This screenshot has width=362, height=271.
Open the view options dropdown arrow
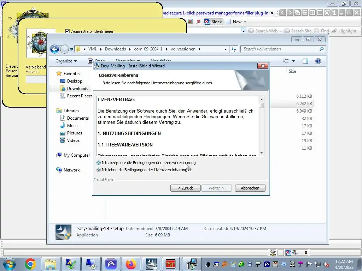[293, 61]
